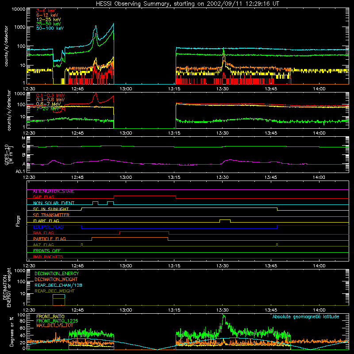The image size is (354, 354).
Task: Click the DECIMATION_WEIGHT legend label
Action: point(56,279)
